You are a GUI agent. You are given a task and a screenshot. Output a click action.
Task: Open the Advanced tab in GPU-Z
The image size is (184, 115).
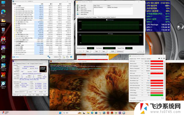143,59
